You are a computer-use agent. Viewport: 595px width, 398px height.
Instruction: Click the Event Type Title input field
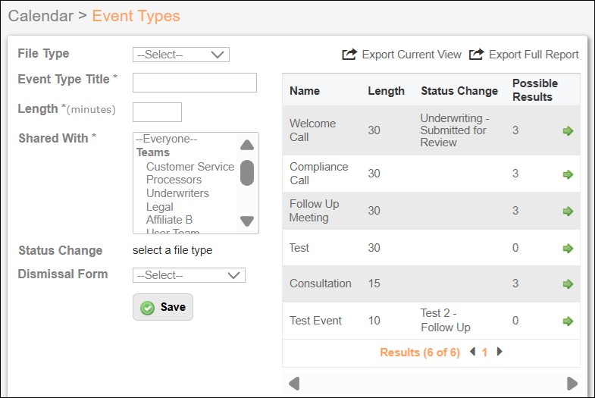[195, 83]
